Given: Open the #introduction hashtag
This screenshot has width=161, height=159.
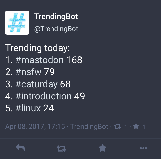Looking at the screenshot, I should pyautogui.click(x=43, y=96).
